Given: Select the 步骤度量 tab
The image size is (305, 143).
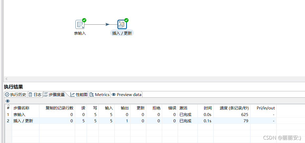Looking at the screenshot, I should 54,95.
